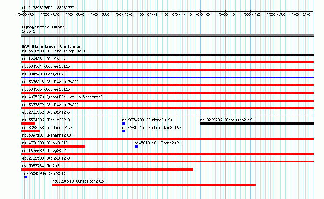Click nsv584506 (Cooper2011) label
This screenshot has height=199, width=324.
46,89
